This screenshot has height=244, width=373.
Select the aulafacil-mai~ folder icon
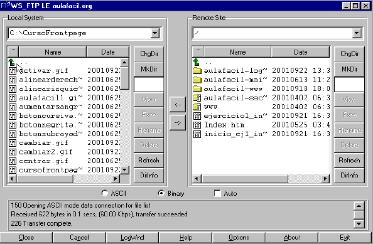point(197,80)
